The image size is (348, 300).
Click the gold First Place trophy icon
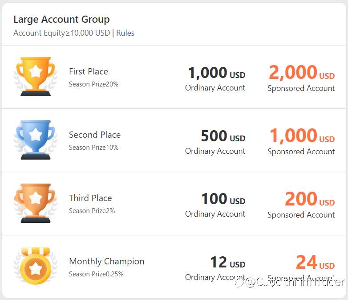click(x=36, y=77)
